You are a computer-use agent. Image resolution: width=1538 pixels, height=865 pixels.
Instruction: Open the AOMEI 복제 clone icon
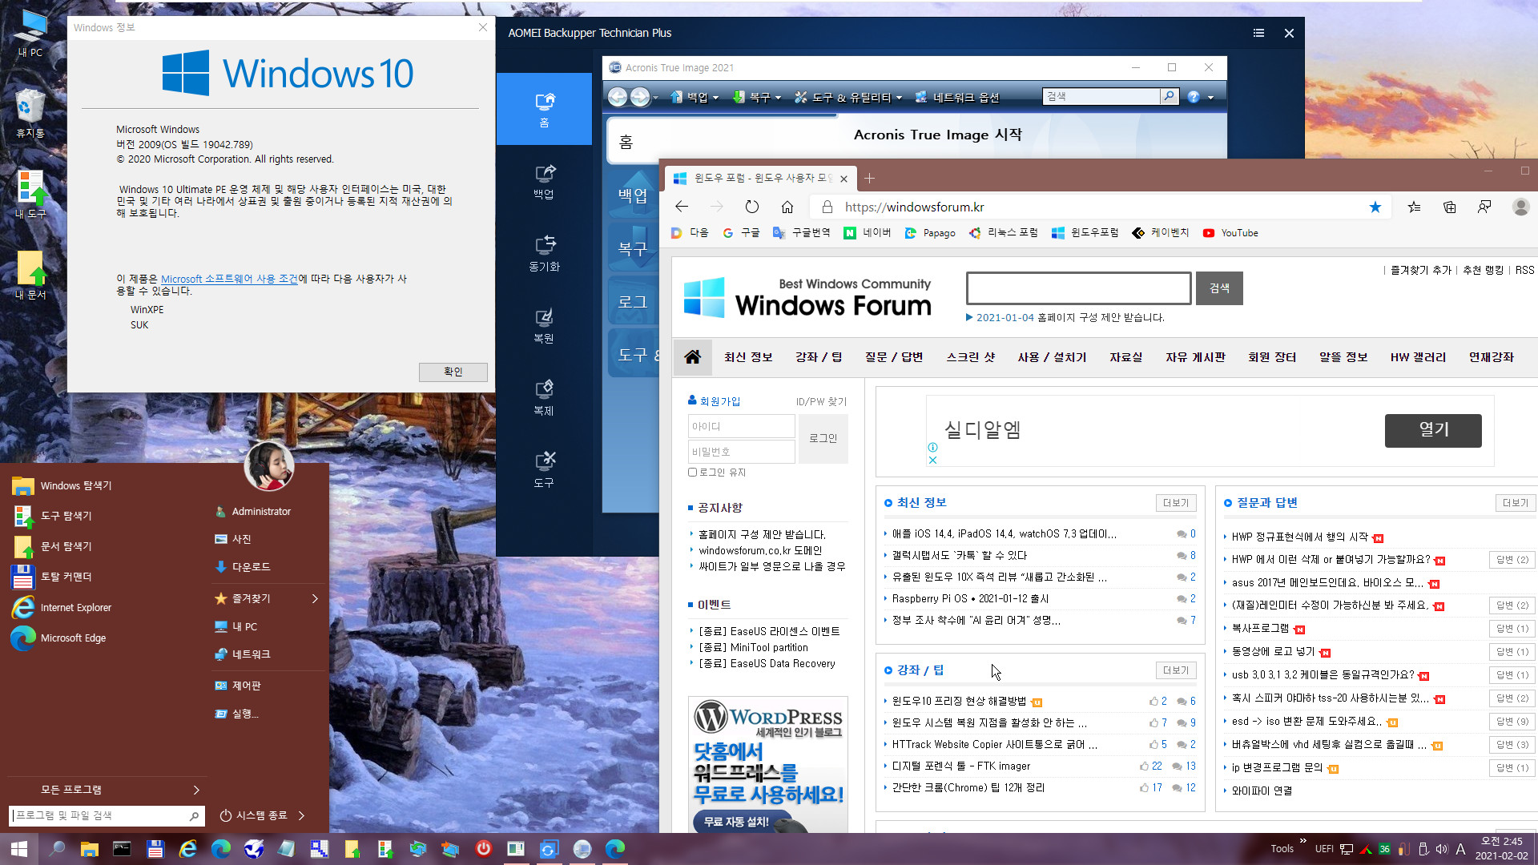pos(544,397)
